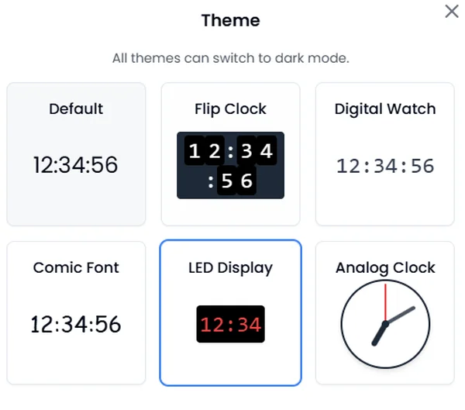
Task: Click the dark Flip Clock preview image
Action: (230, 165)
